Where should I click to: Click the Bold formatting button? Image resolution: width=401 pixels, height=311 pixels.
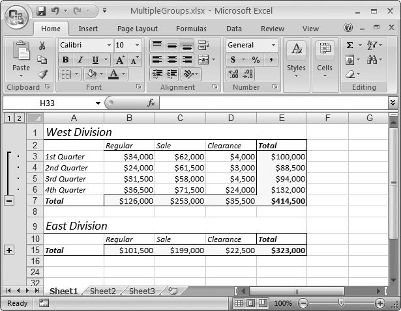[x=65, y=60]
